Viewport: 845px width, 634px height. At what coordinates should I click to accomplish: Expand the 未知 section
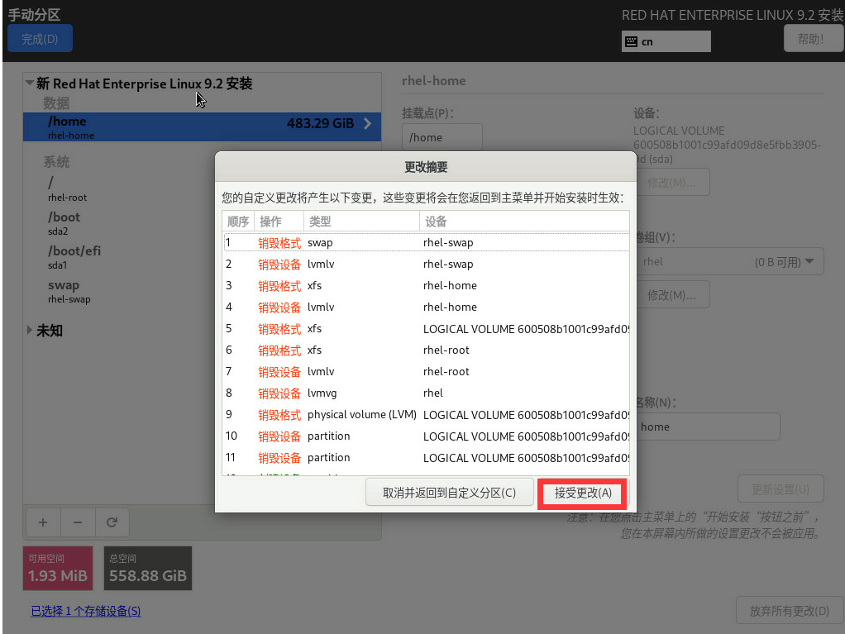click(31, 331)
